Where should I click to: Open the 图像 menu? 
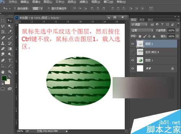coord(36,2)
